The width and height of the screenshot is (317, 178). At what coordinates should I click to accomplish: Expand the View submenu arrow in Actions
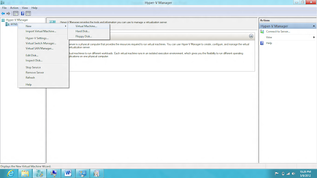314,38
